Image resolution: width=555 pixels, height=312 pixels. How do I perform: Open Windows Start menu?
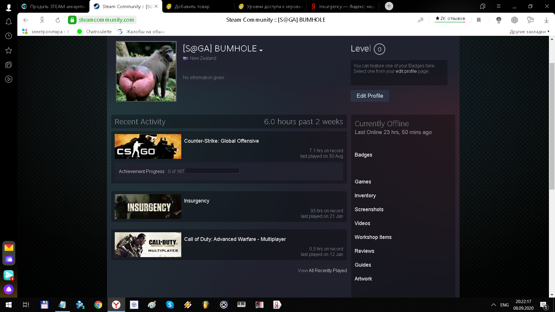point(9,305)
